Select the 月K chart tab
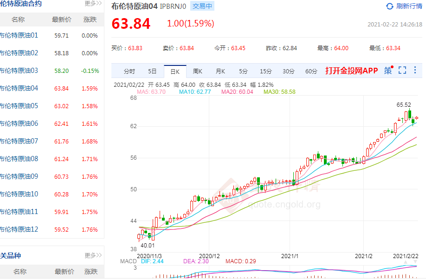This screenshot has width=426, height=279. (x=220, y=71)
